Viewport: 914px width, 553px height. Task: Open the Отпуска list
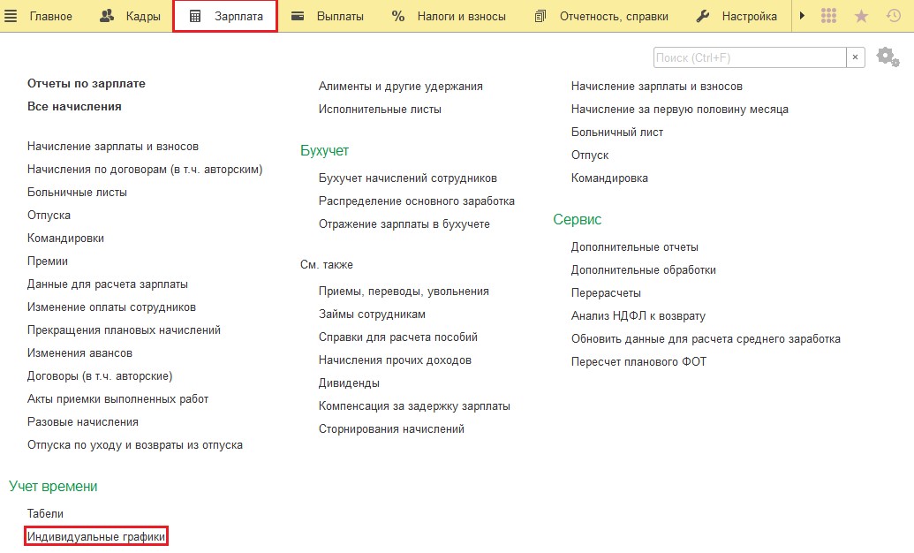click(49, 216)
